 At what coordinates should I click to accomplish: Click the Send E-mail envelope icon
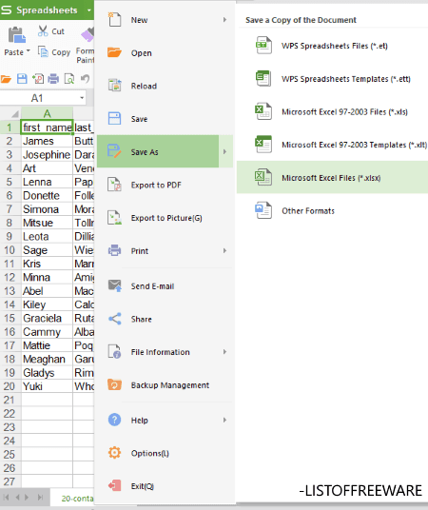[x=115, y=285]
